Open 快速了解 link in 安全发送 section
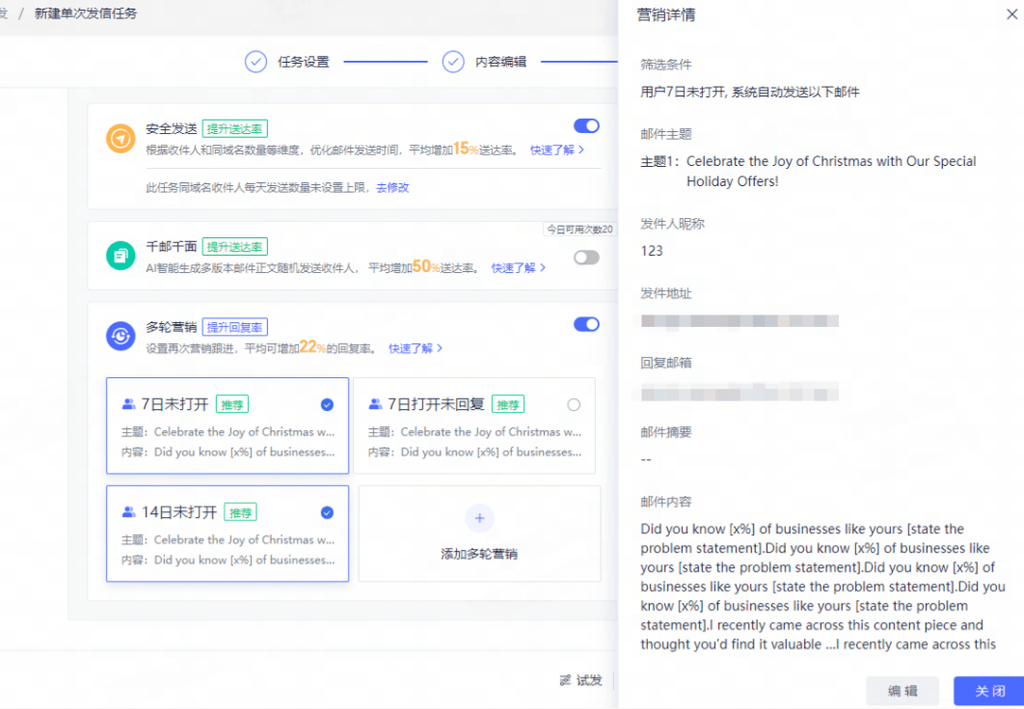The width and height of the screenshot is (1024, 709). [x=556, y=150]
